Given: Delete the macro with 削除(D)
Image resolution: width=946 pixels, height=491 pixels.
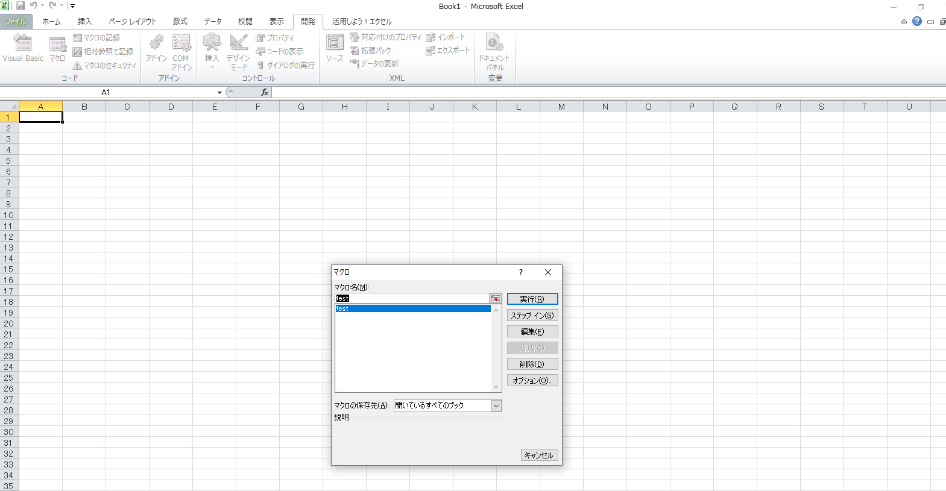Looking at the screenshot, I should point(532,364).
